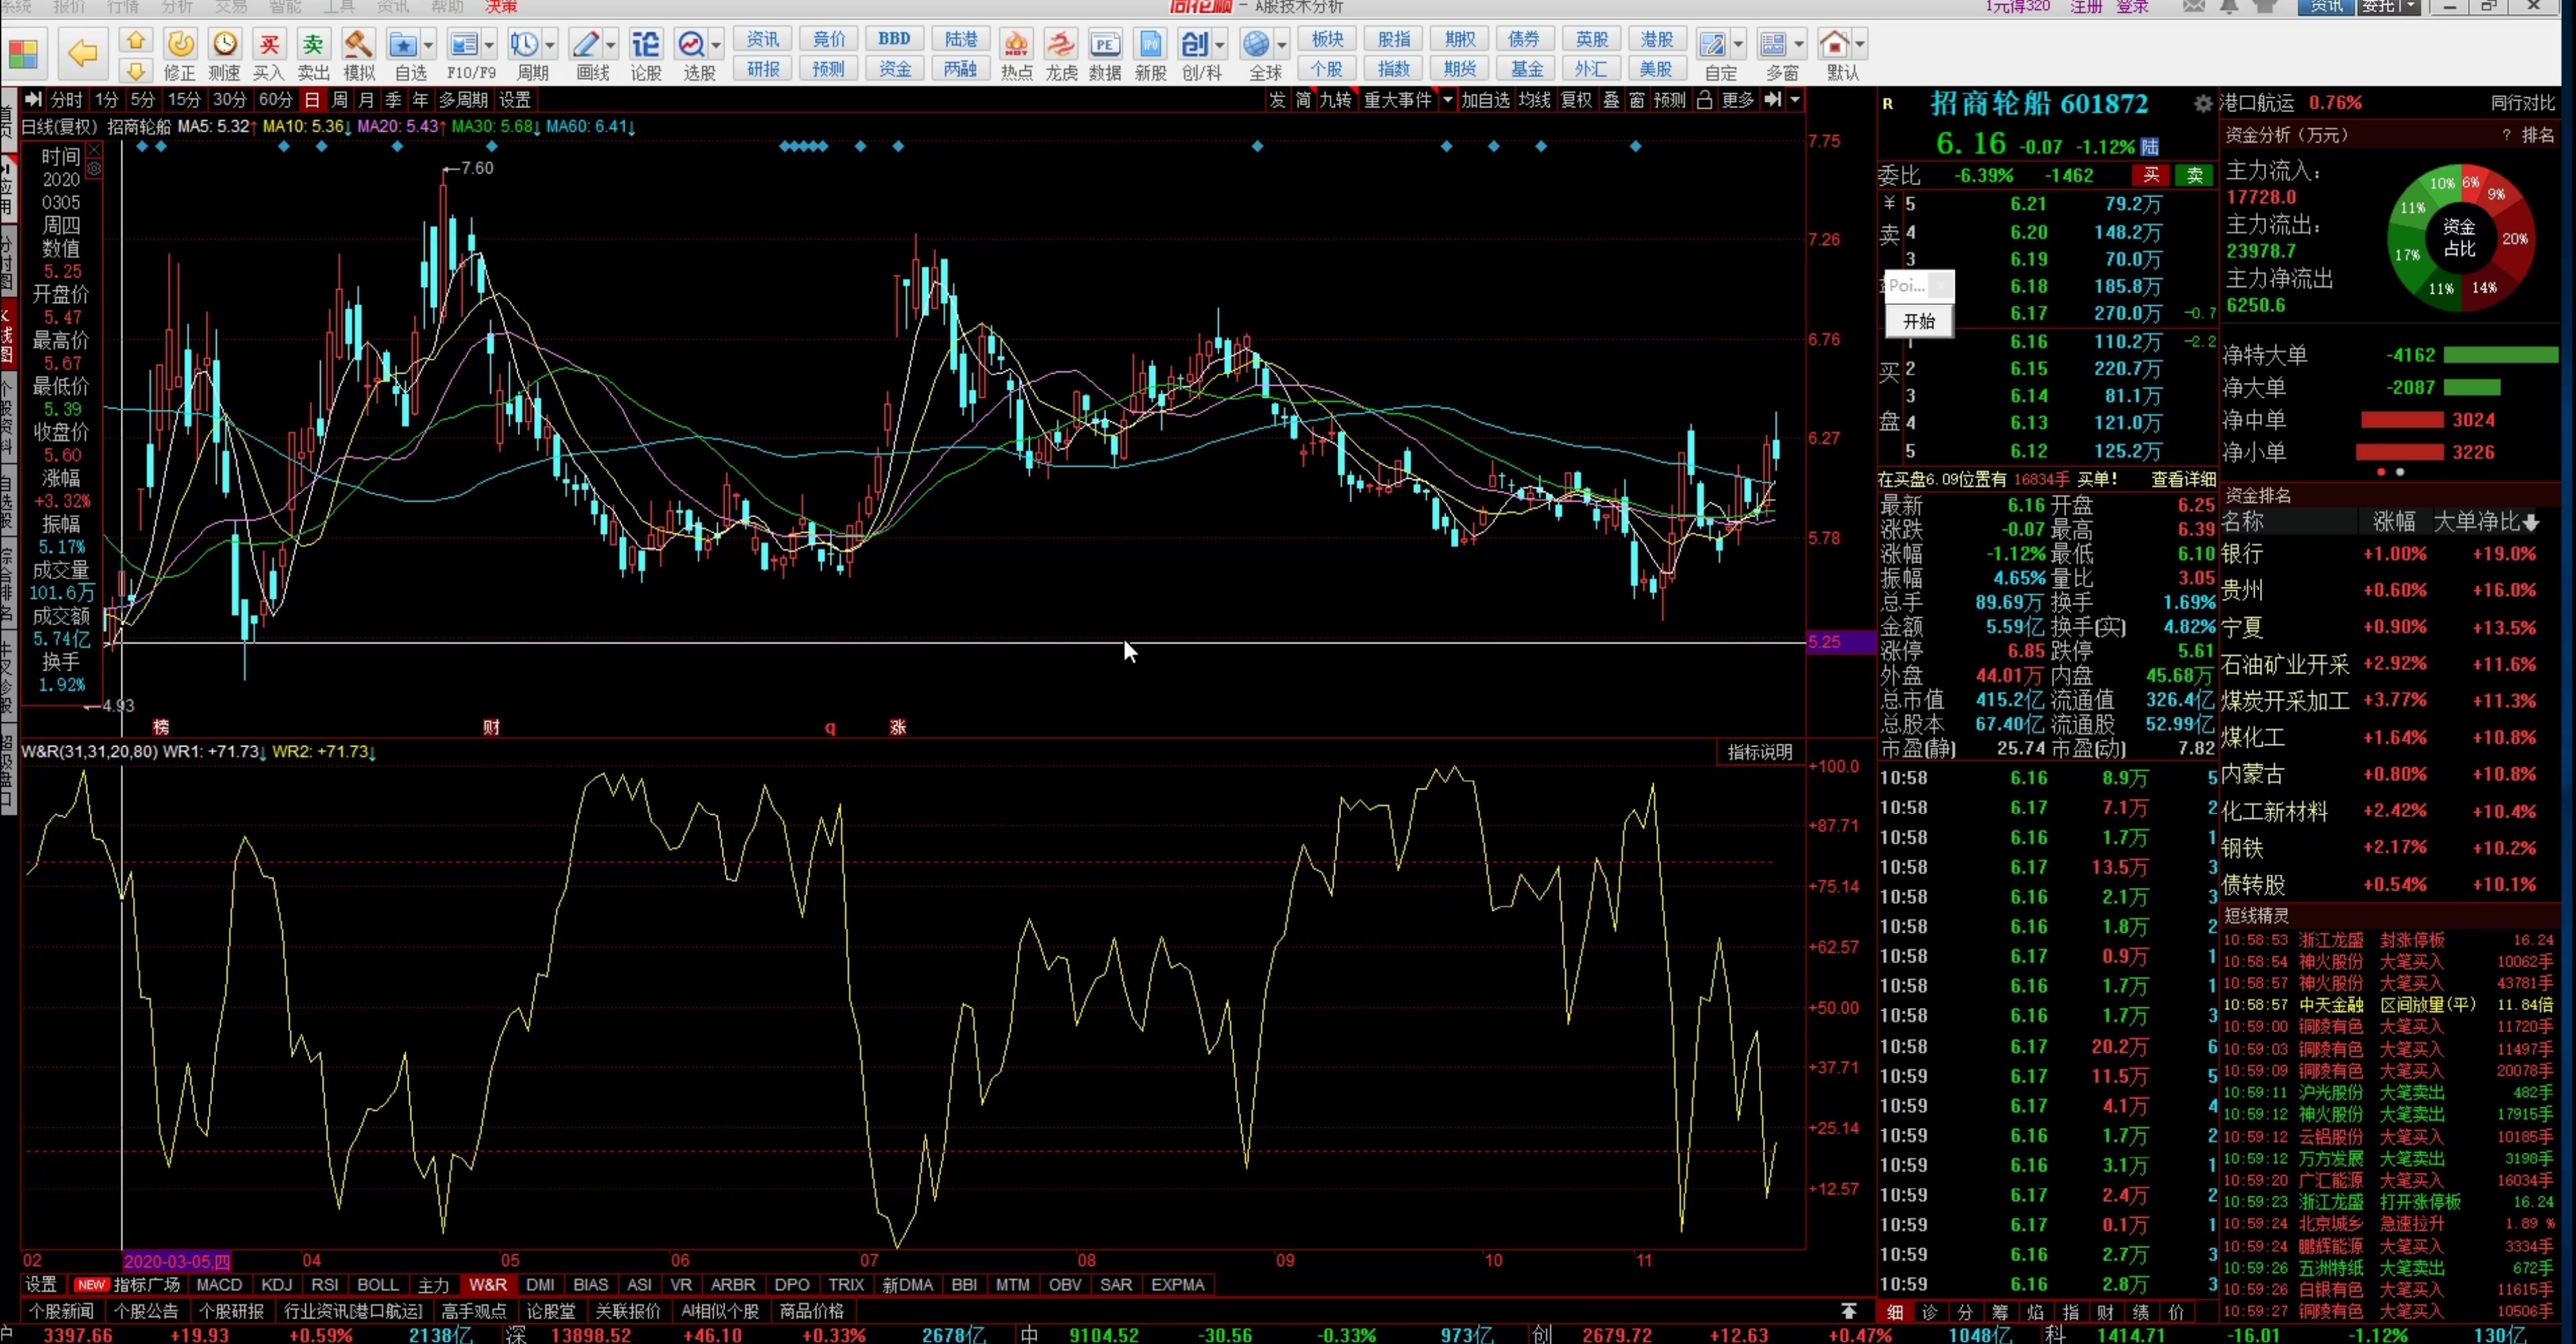This screenshot has height=1344, width=2576.
Task: Open the 修正 correction tool
Action: point(180,55)
